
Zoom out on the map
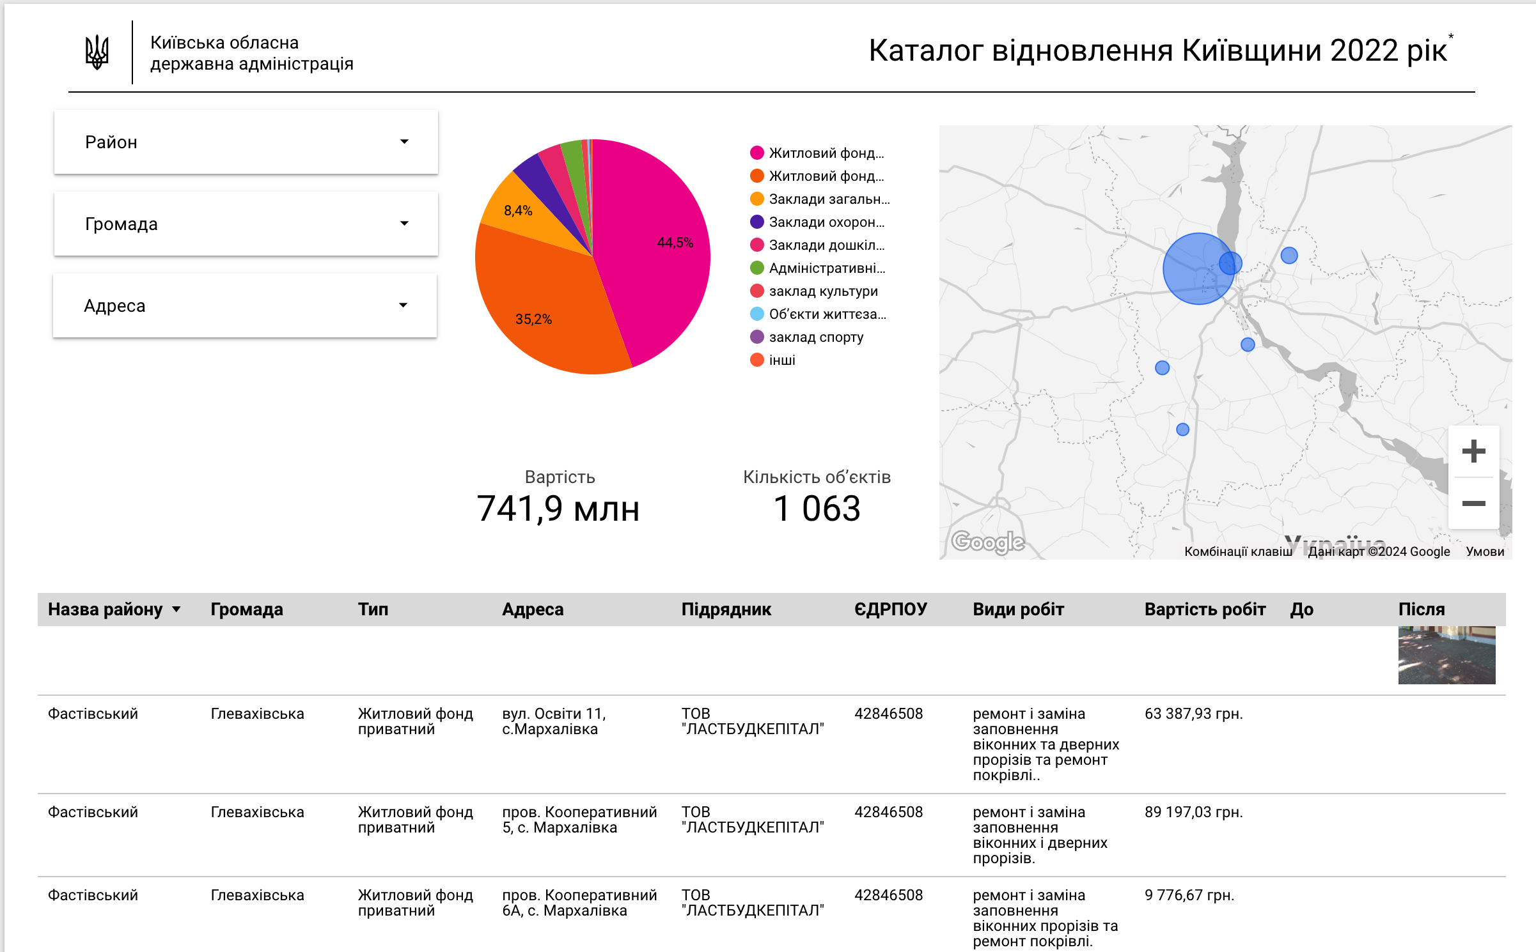pyautogui.click(x=1473, y=503)
